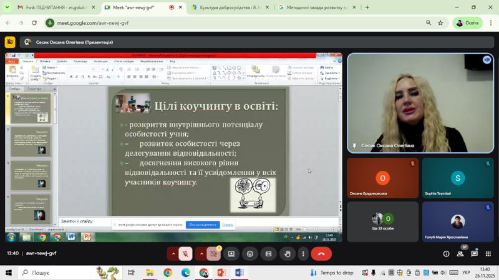The height and width of the screenshot is (280, 499).
Task: Expand video settings arrow beside camera
Action: coord(201,254)
